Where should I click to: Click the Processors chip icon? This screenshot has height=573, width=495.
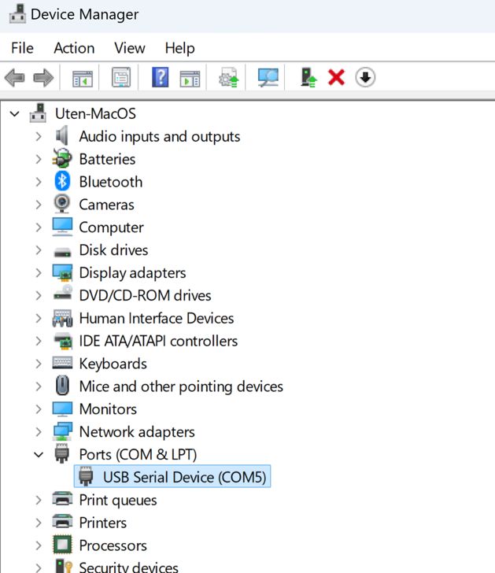(x=62, y=545)
